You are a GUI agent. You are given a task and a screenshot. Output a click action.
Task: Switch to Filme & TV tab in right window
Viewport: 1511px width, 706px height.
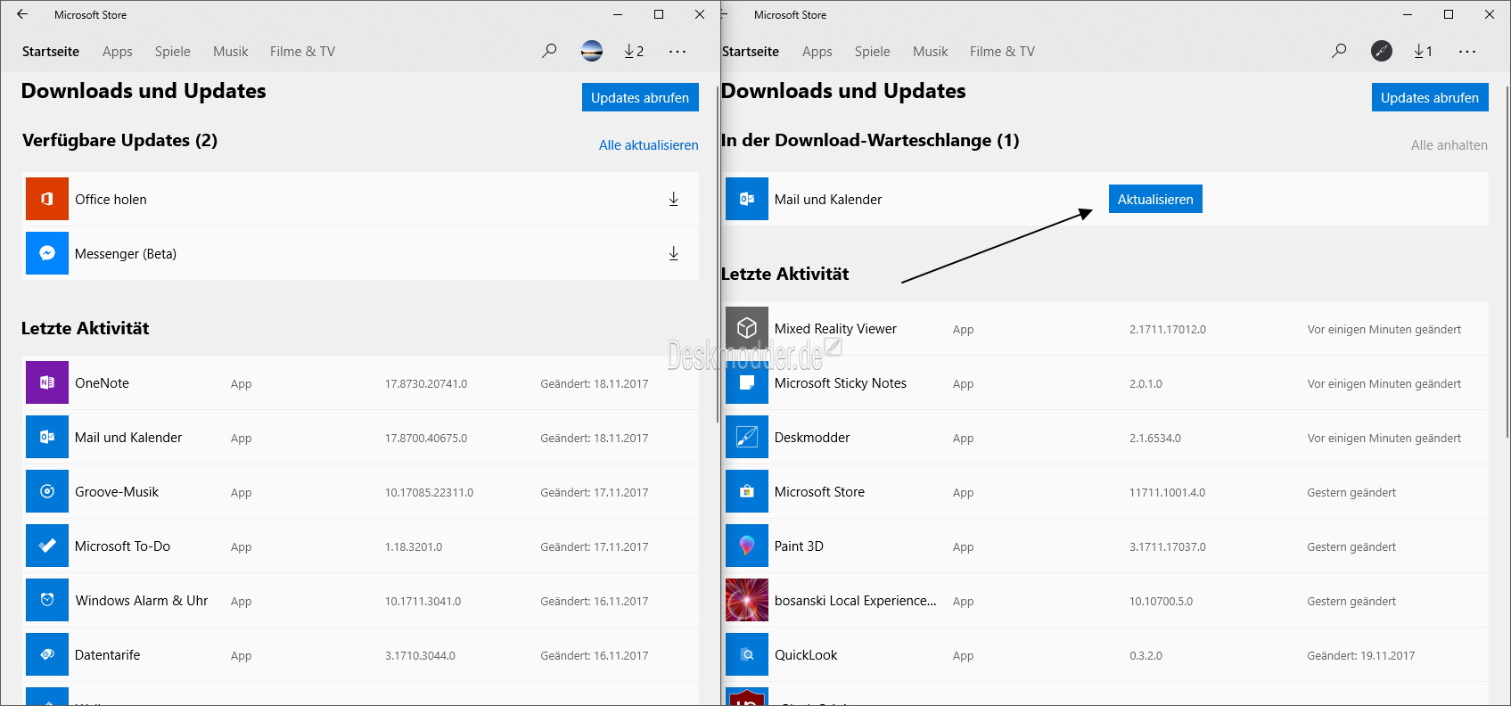pyautogui.click(x=1003, y=52)
